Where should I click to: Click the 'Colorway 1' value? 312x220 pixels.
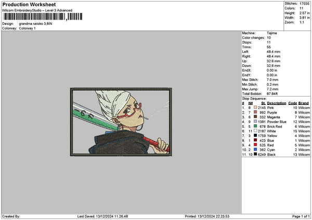[x=27, y=29]
